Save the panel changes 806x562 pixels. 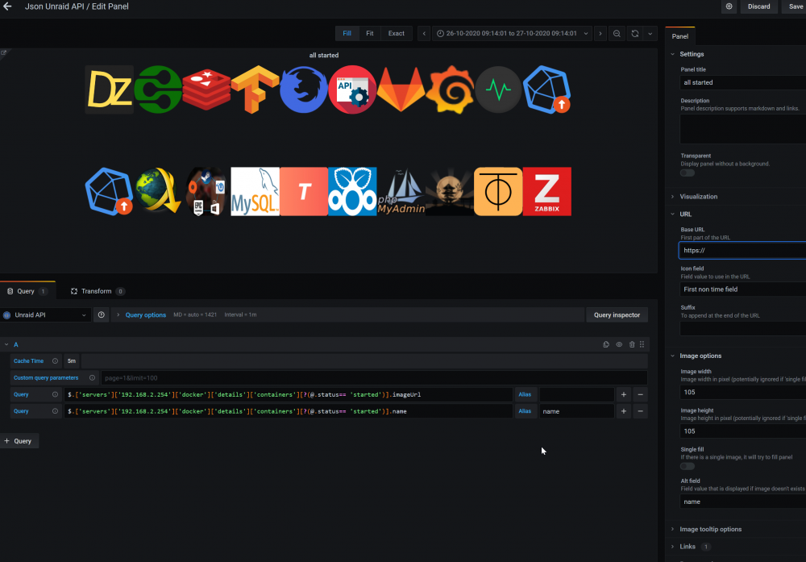pos(794,6)
